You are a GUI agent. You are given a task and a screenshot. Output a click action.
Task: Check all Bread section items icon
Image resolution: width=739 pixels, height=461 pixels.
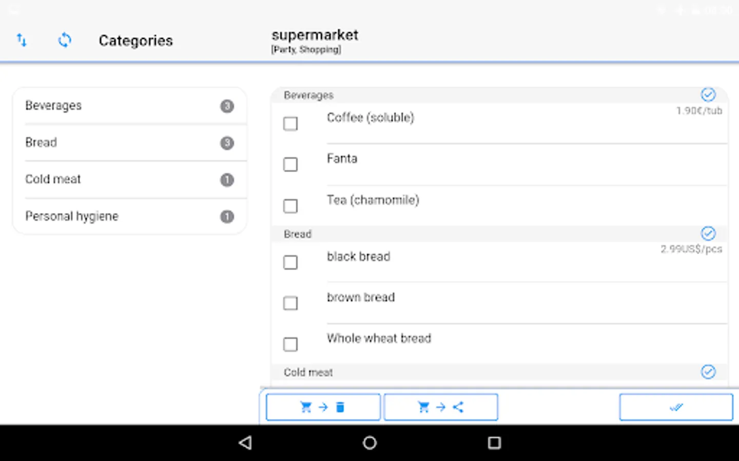click(708, 234)
